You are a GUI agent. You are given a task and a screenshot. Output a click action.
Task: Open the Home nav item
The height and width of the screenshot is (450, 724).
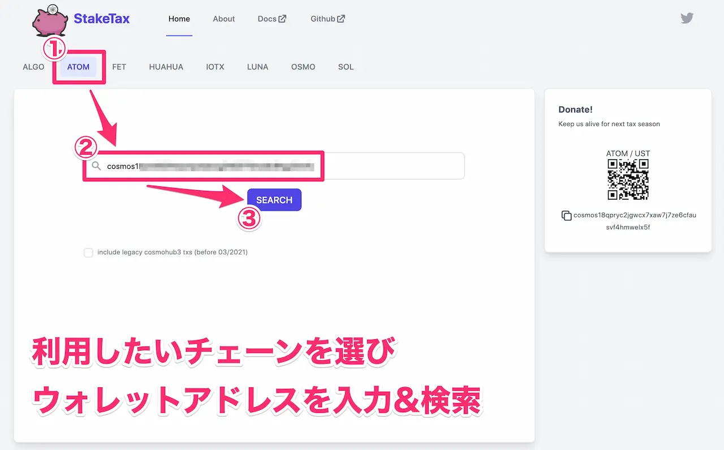coord(179,19)
